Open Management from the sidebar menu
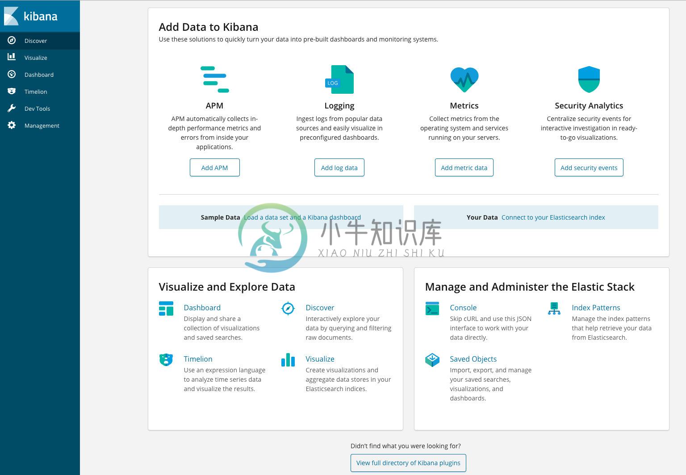Viewport: 686px width, 475px height. click(40, 125)
